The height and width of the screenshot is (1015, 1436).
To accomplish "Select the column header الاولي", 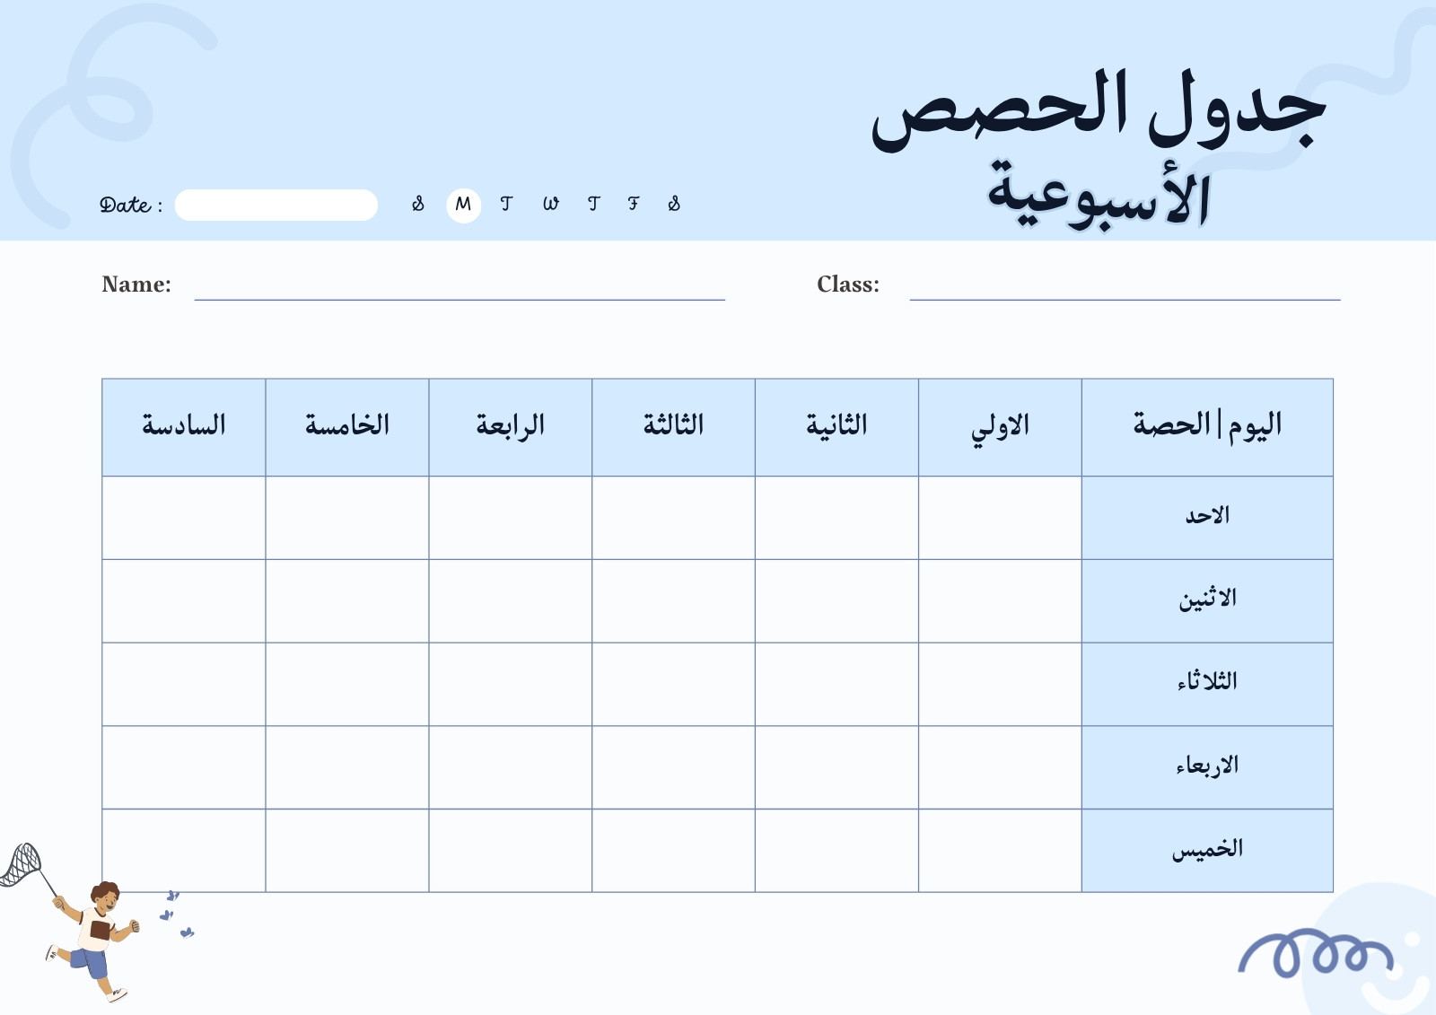I will [1000, 427].
